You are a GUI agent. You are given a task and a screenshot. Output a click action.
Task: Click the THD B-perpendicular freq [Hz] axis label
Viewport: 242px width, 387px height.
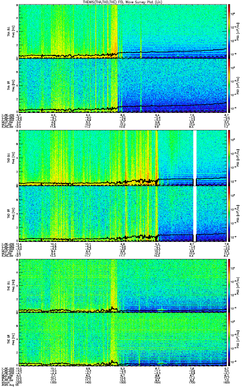[13, 158]
